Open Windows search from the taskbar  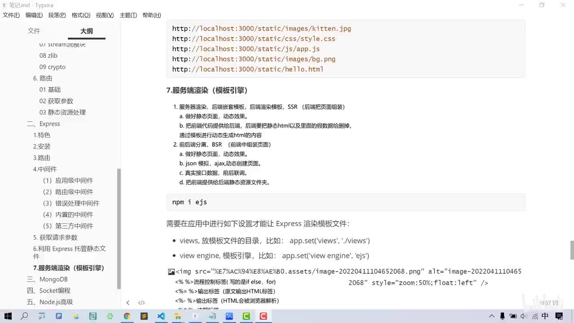(x=25, y=316)
